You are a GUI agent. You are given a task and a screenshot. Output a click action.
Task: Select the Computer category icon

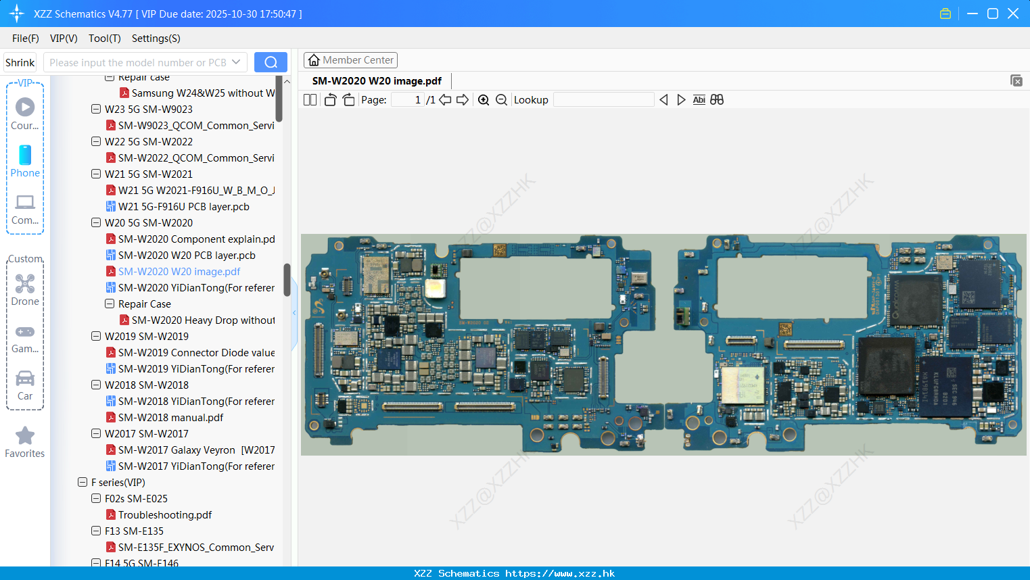(x=25, y=210)
